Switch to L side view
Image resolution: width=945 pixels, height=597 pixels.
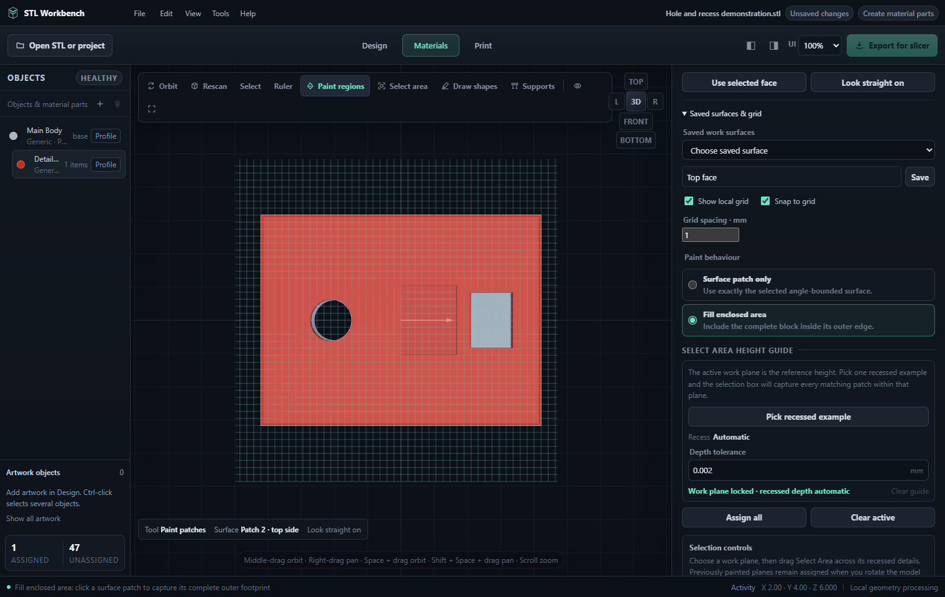(617, 101)
